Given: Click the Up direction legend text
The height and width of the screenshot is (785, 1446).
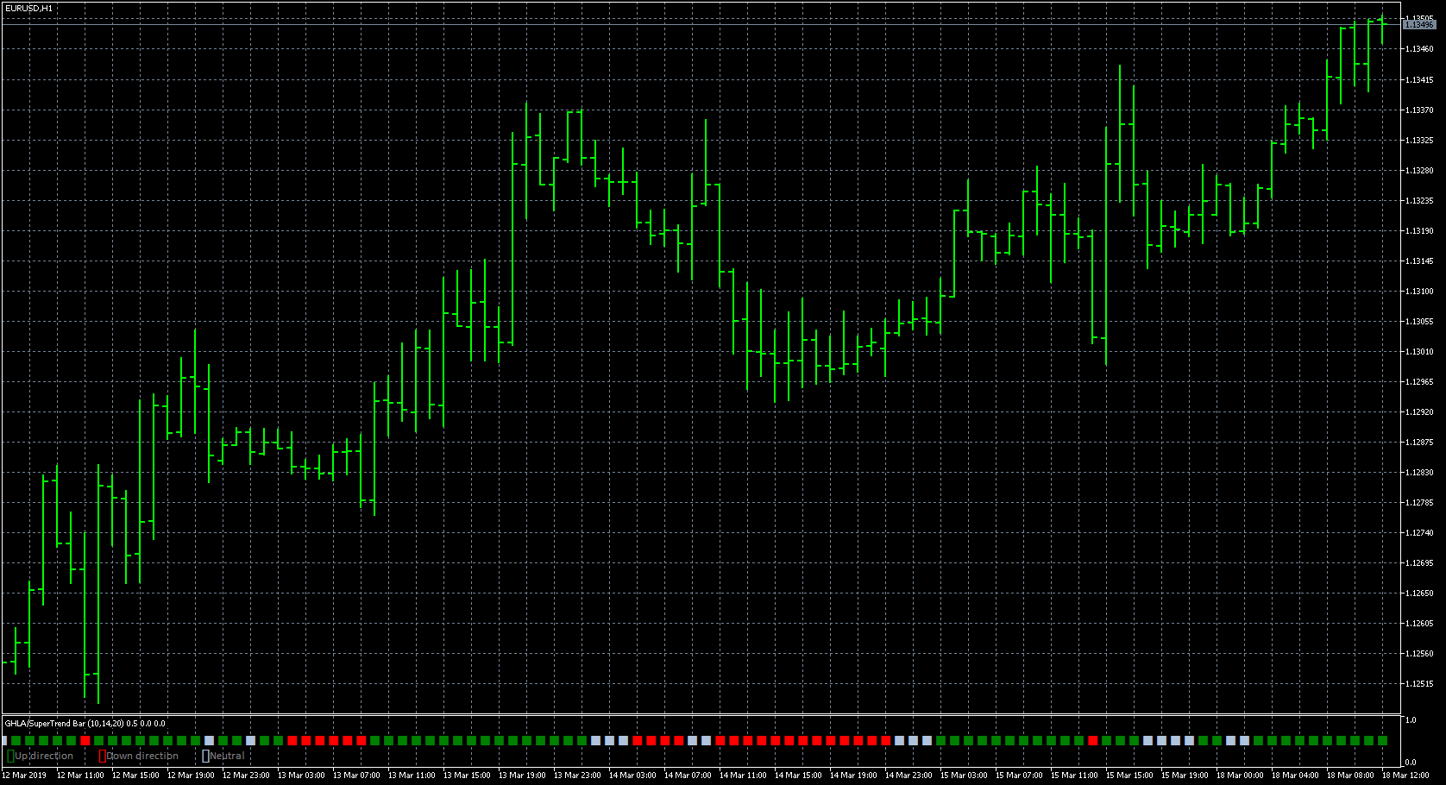Looking at the screenshot, I should click(x=44, y=756).
